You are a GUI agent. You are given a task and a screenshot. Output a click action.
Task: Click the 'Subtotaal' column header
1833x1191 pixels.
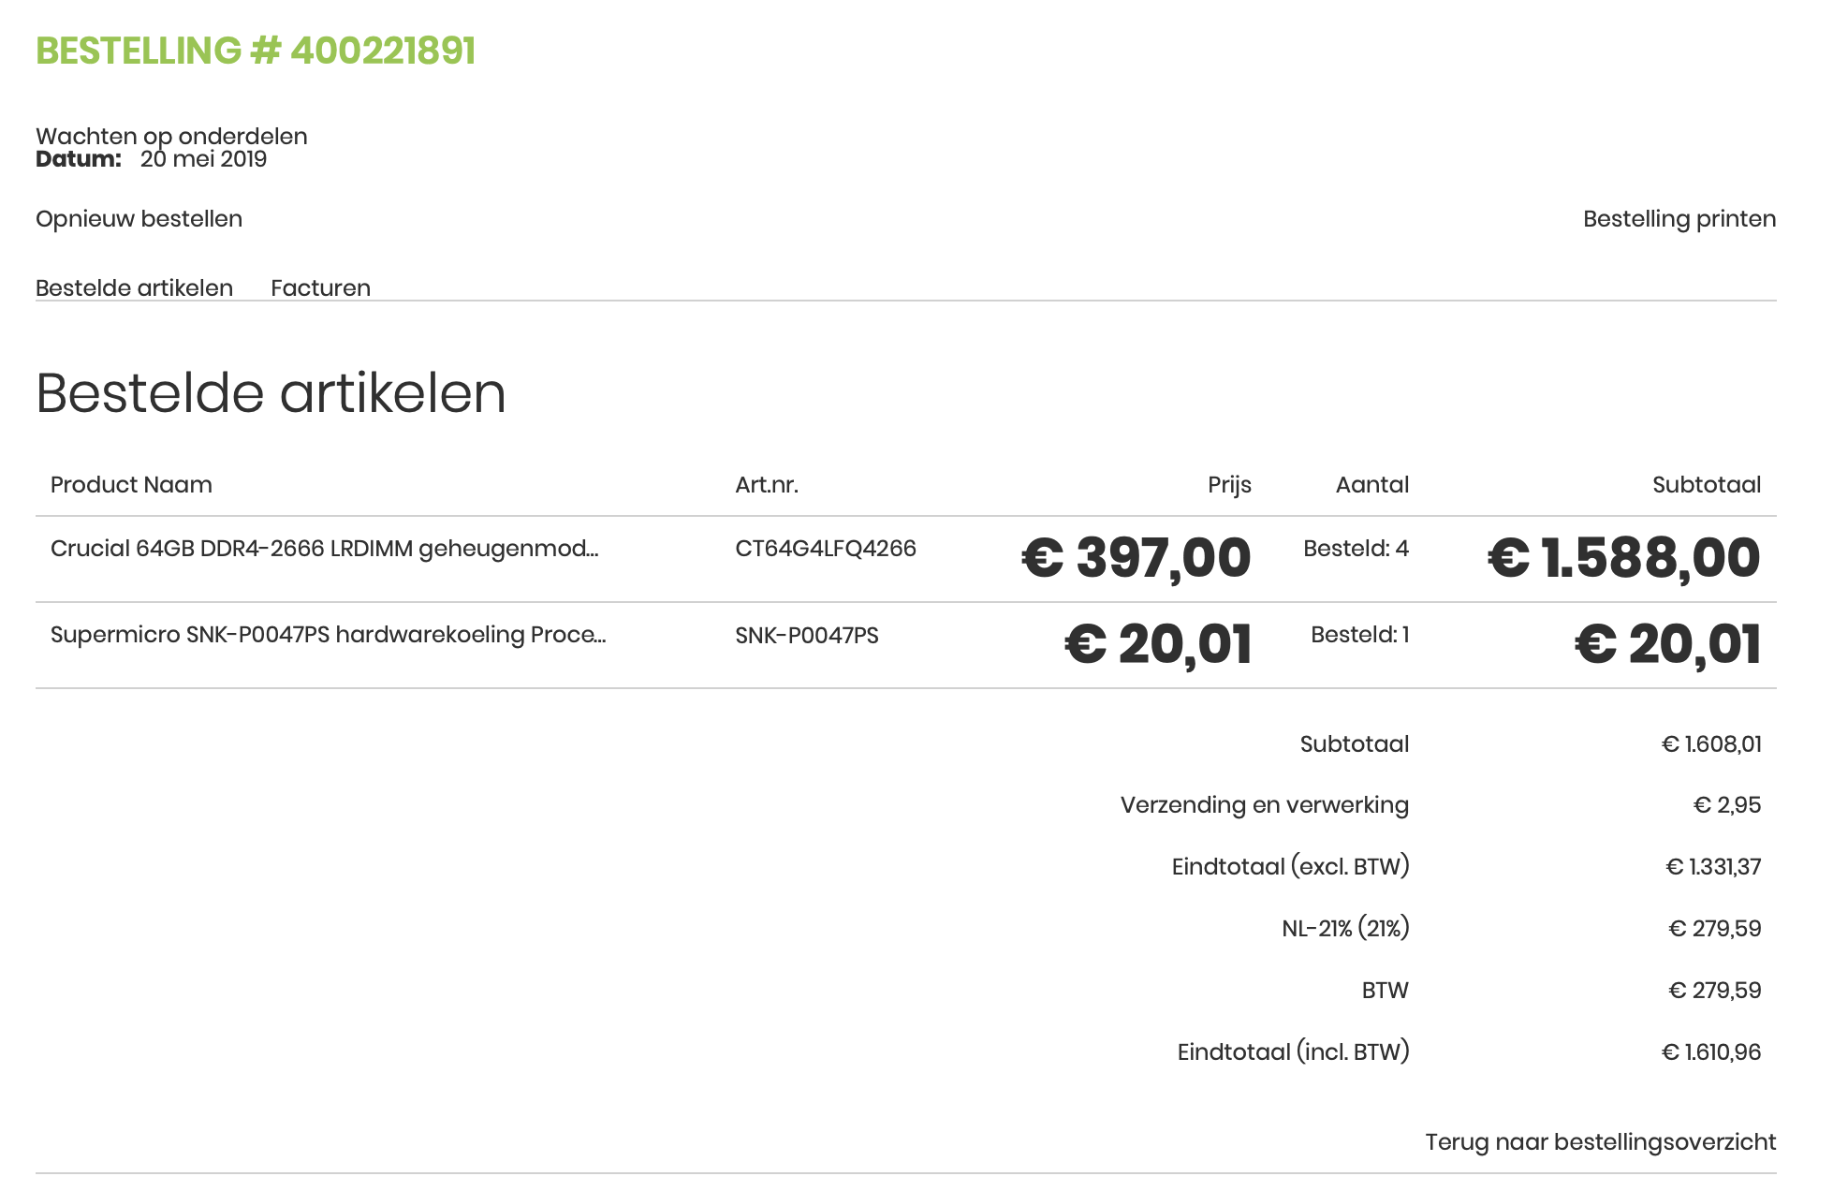[x=1706, y=485]
